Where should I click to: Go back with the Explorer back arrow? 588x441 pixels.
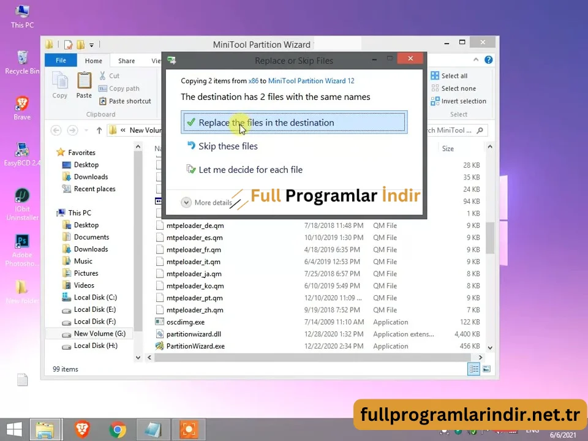[56, 130]
